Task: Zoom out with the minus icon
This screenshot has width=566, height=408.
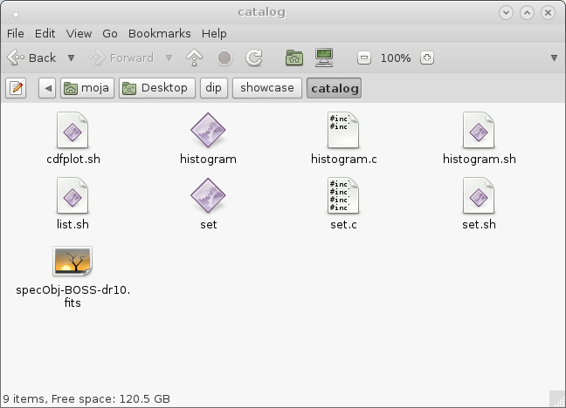Action: pyautogui.click(x=364, y=58)
